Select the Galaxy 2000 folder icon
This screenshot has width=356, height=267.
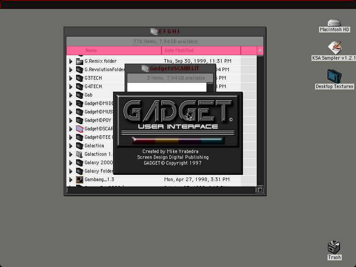pos(80,162)
